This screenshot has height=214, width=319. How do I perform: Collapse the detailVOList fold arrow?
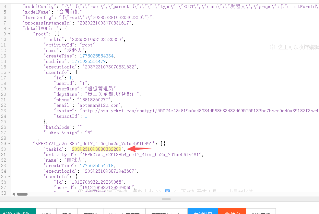point(9,28)
